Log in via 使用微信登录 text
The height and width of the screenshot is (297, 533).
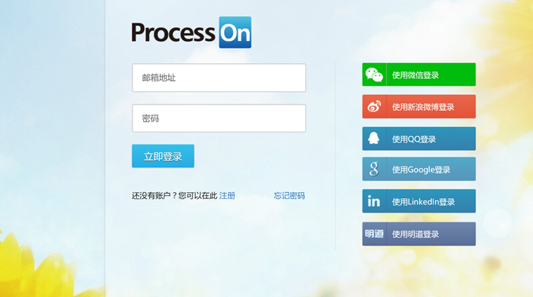coord(416,75)
